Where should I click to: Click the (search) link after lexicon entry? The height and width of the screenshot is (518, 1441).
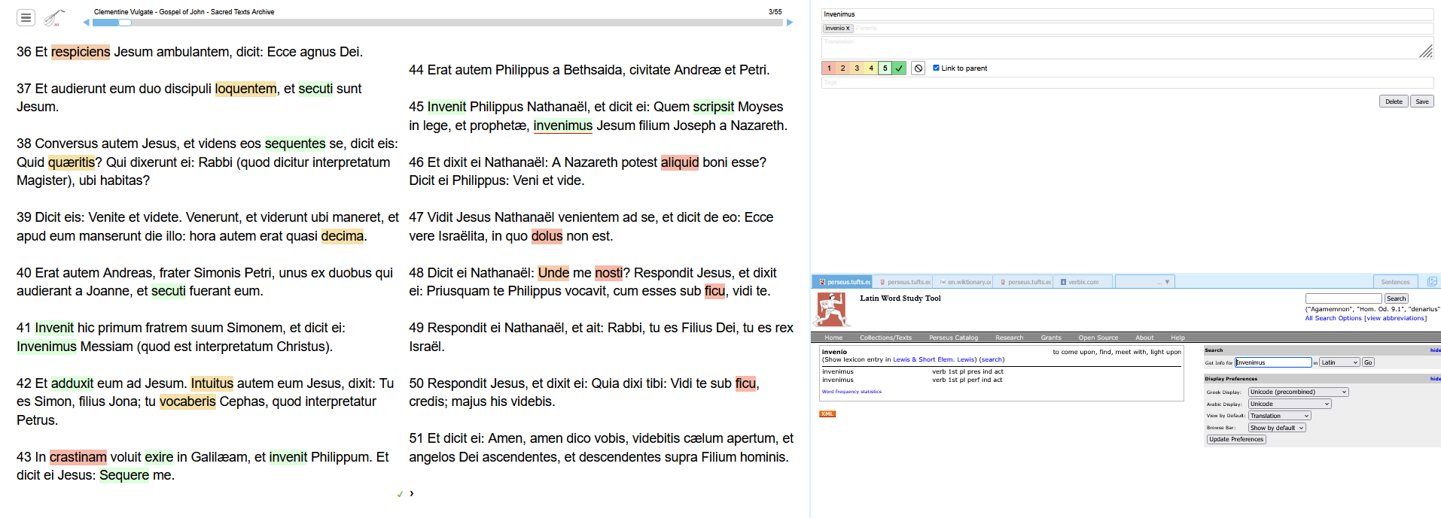[992, 359]
